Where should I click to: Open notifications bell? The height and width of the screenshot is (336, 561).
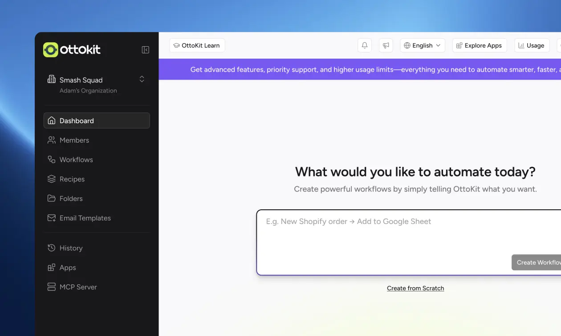[x=365, y=45]
